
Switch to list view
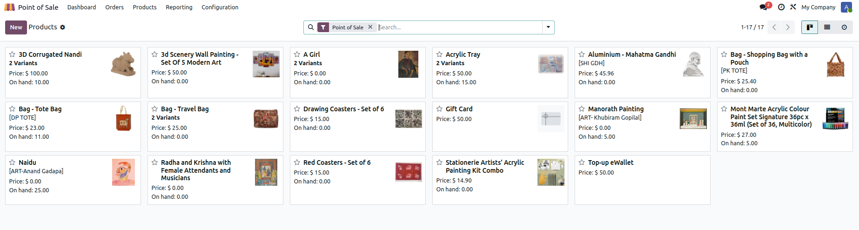827,27
